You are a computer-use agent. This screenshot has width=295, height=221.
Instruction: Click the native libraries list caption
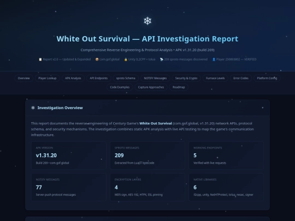223,195
